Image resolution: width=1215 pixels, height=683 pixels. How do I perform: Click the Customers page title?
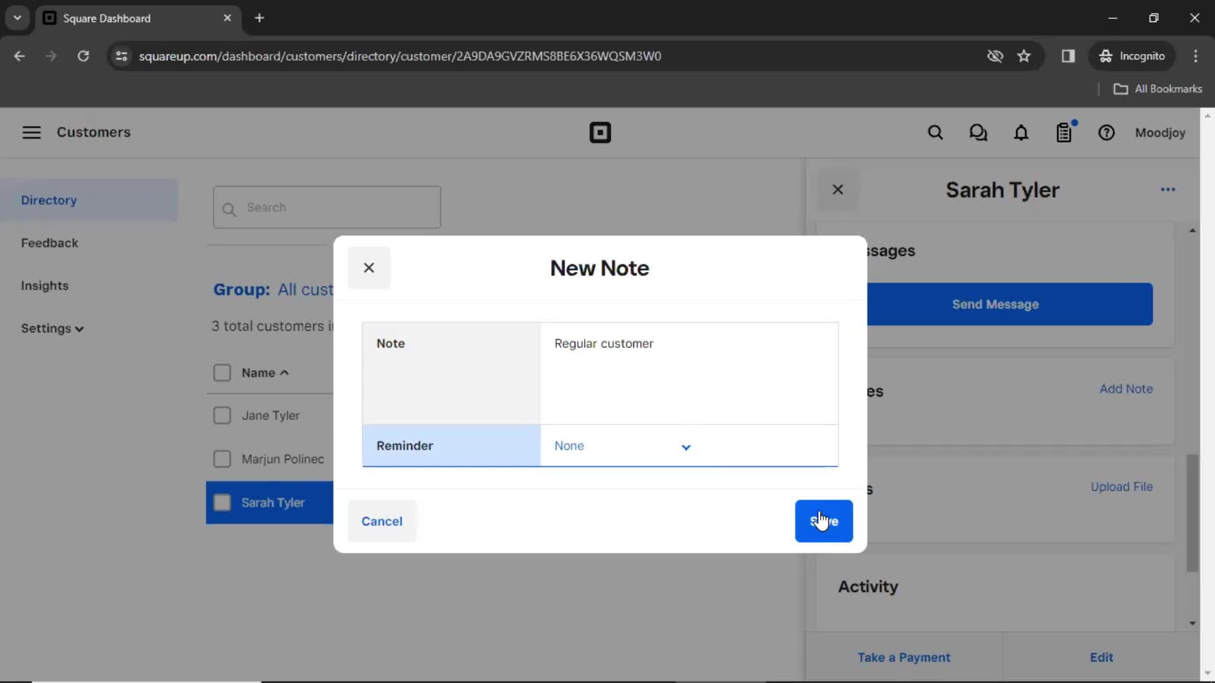pos(94,132)
